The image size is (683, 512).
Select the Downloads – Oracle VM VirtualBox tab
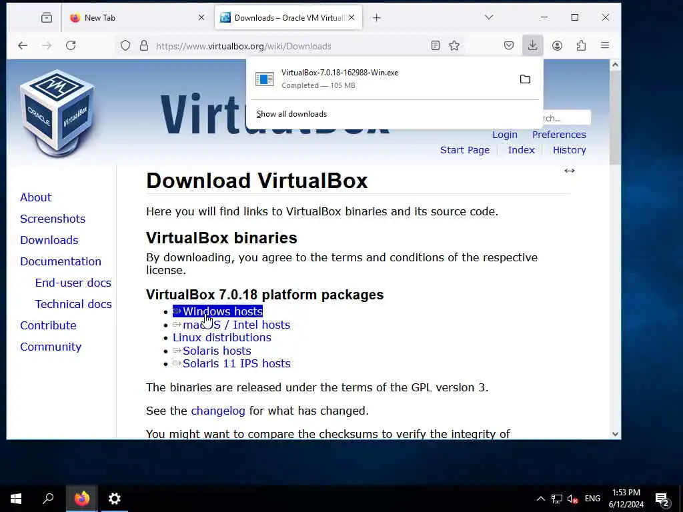(x=288, y=18)
